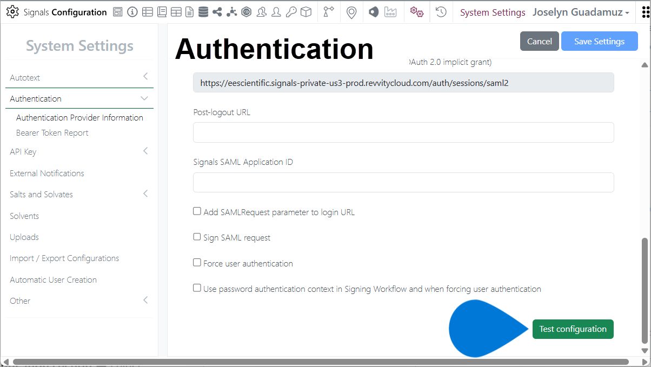This screenshot has height=367, width=651.
Task: Click the share nodes icon
Action: [x=217, y=12]
